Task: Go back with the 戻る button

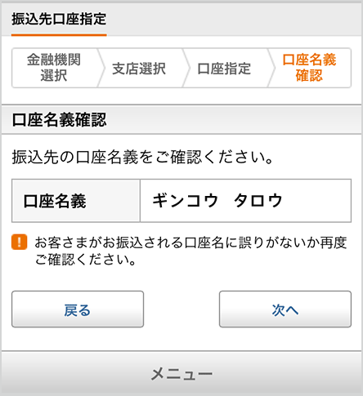Action: tap(78, 309)
